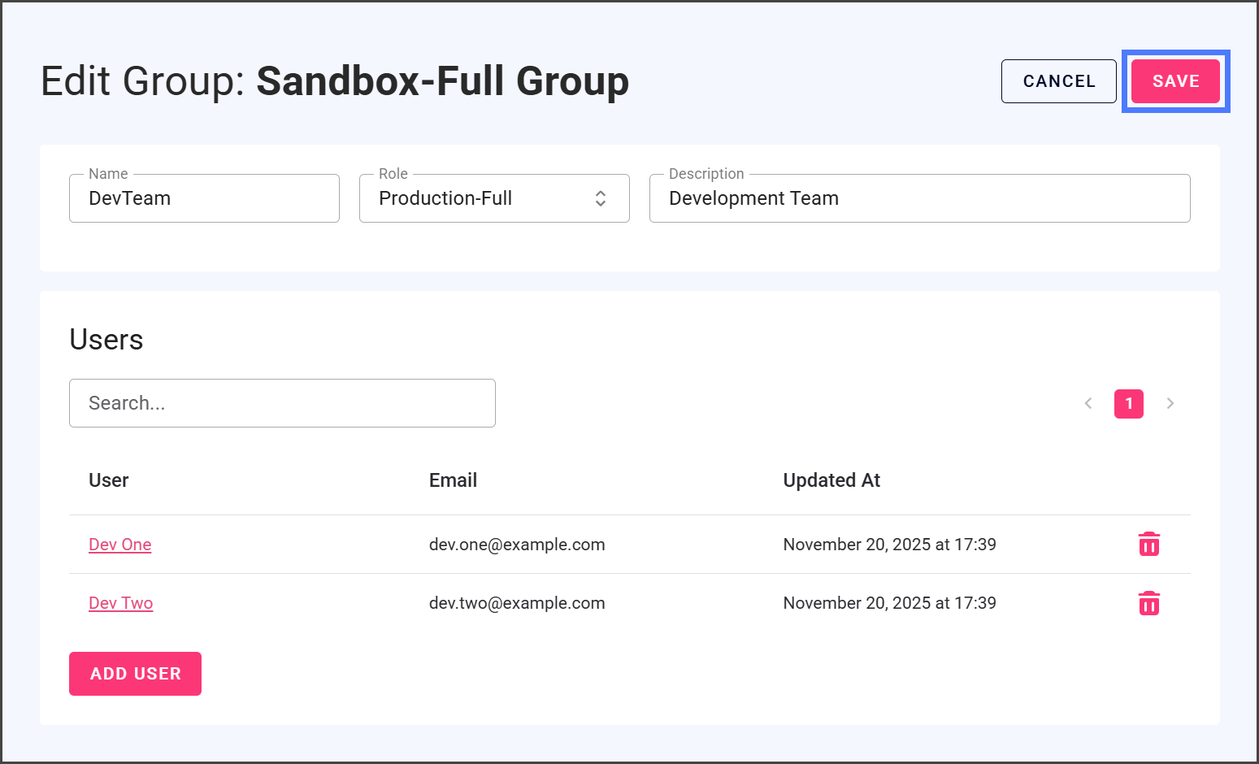Save the group changes
The height and width of the screenshot is (764, 1259).
pyautogui.click(x=1175, y=81)
